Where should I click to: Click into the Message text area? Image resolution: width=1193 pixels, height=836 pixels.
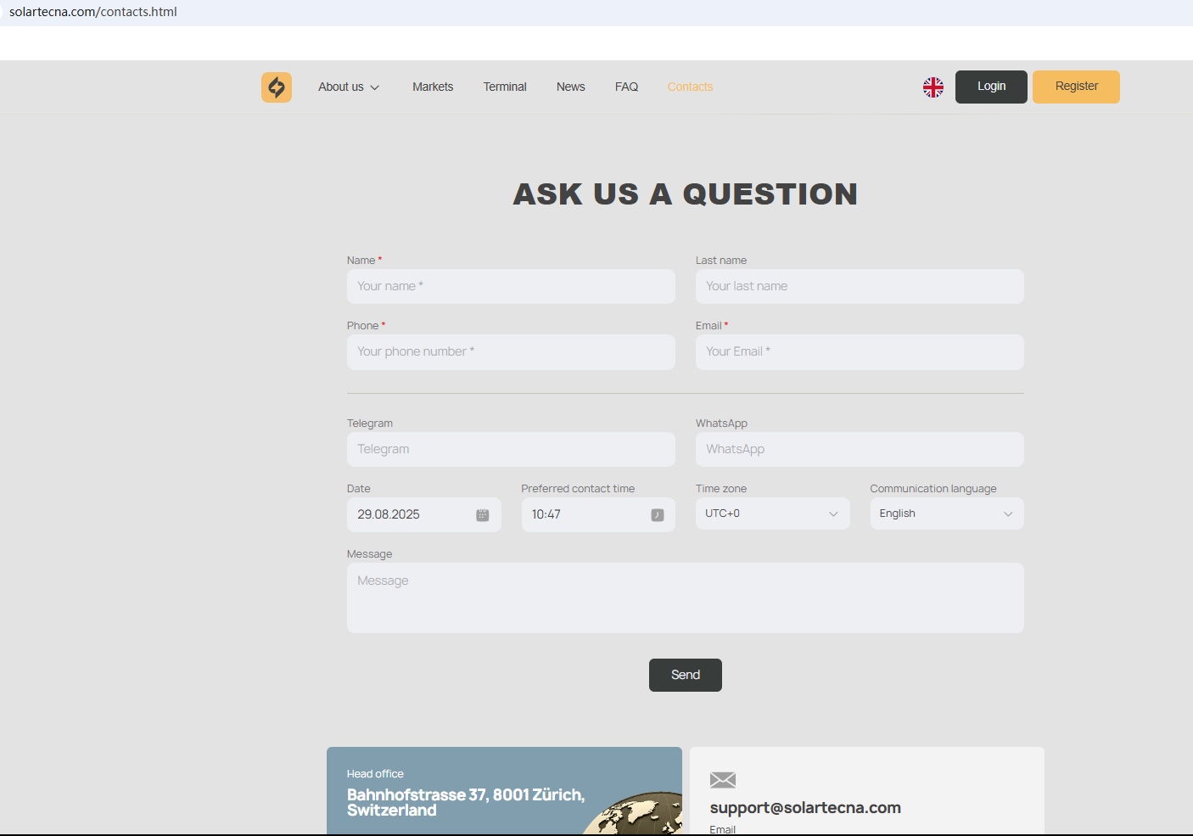pyautogui.click(x=685, y=598)
